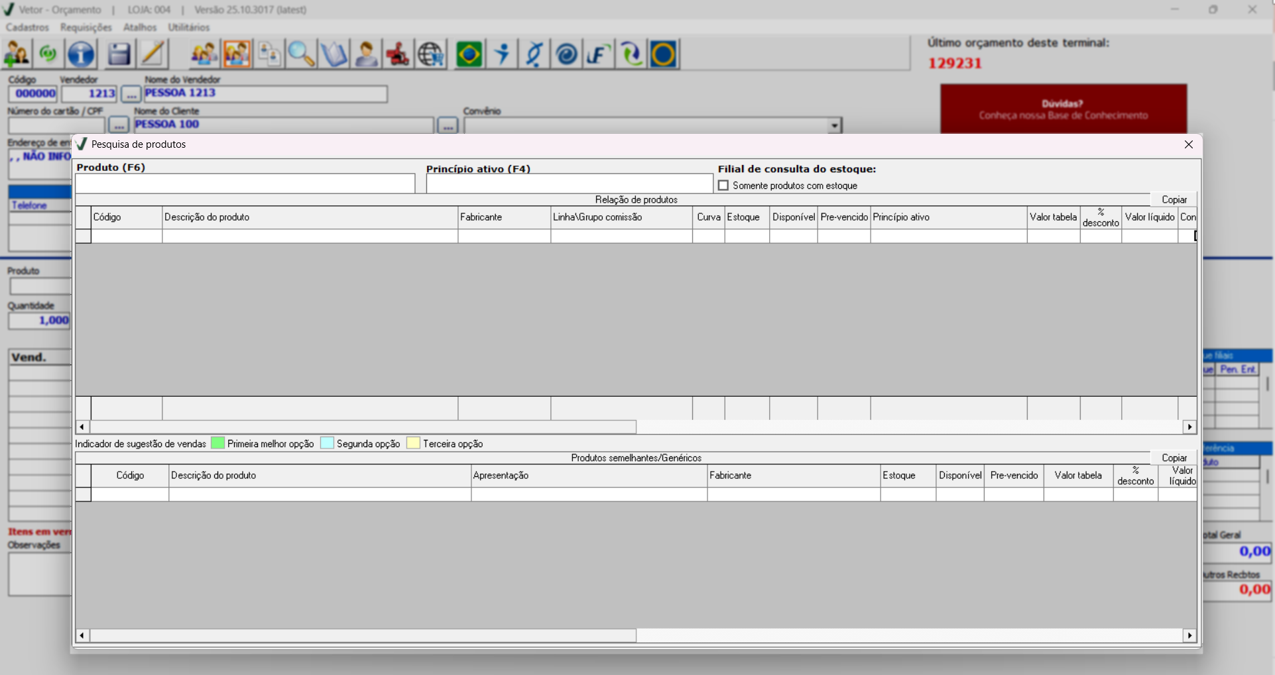This screenshot has height=675, width=1275.
Task: Click the yellow pencil edit icon
Action: (152, 54)
